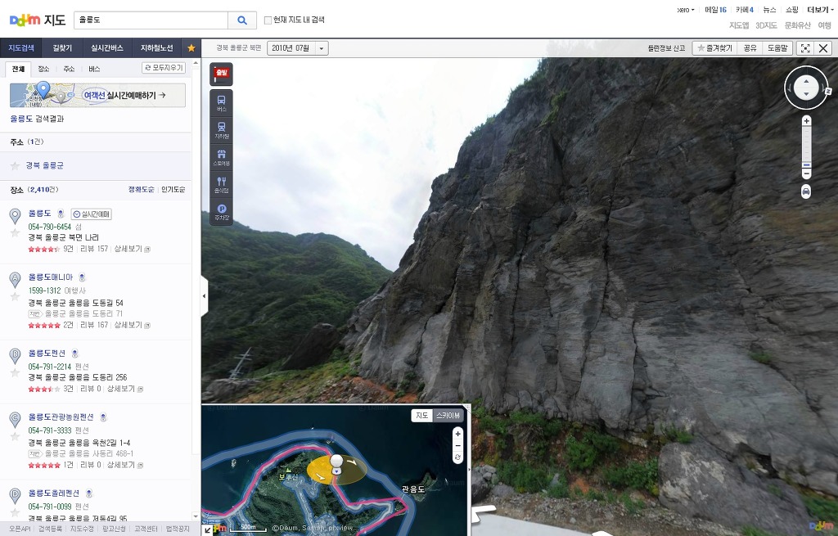Open 메일 link in header
The height and width of the screenshot is (536, 838).
[715, 10]
